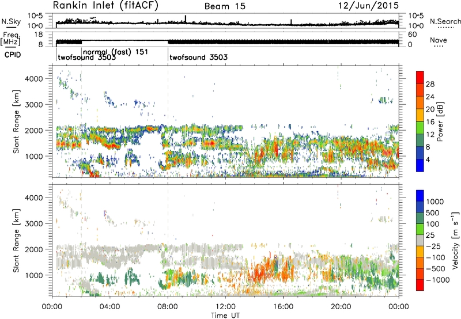The image size is (461, 319).
Task: Click the '4000' range tick on the power panel
Action: (x=34, y=79)
